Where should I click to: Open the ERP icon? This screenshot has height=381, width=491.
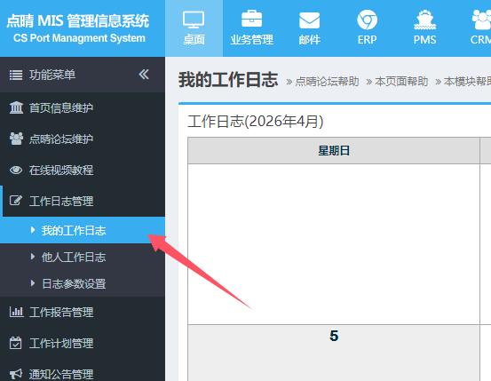click(367, 20)
